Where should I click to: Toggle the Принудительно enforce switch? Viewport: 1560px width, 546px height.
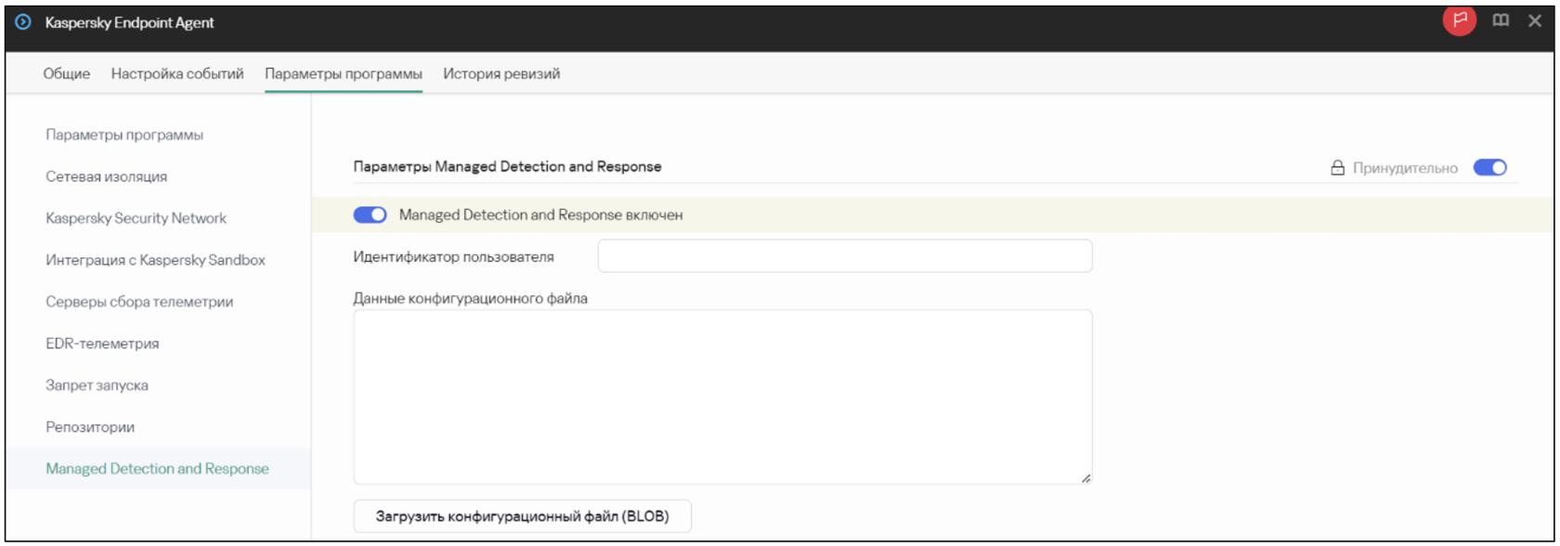(x=1490, y=168)
